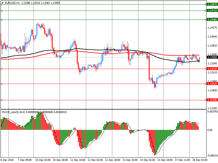Grab left handle of the 1.14480 line
This screenshot has width=218, height=163.
(x=1, y=20)
